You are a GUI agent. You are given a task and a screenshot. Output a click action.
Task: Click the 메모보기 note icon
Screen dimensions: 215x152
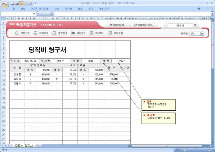[x=91, y=33]
